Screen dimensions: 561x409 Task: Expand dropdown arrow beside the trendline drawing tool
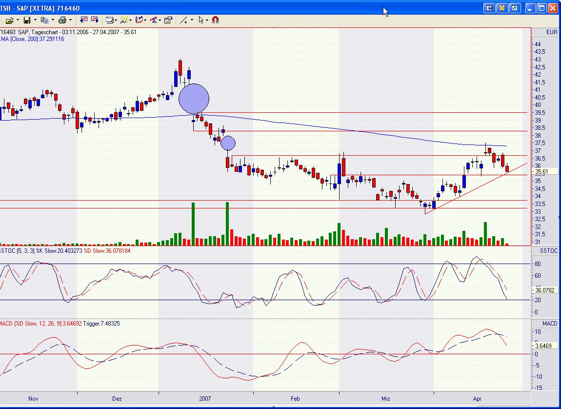(192, 20)
